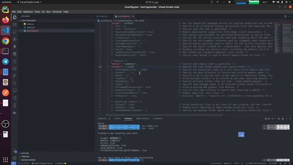Launch Firefox from the dock

click(5, 20)
